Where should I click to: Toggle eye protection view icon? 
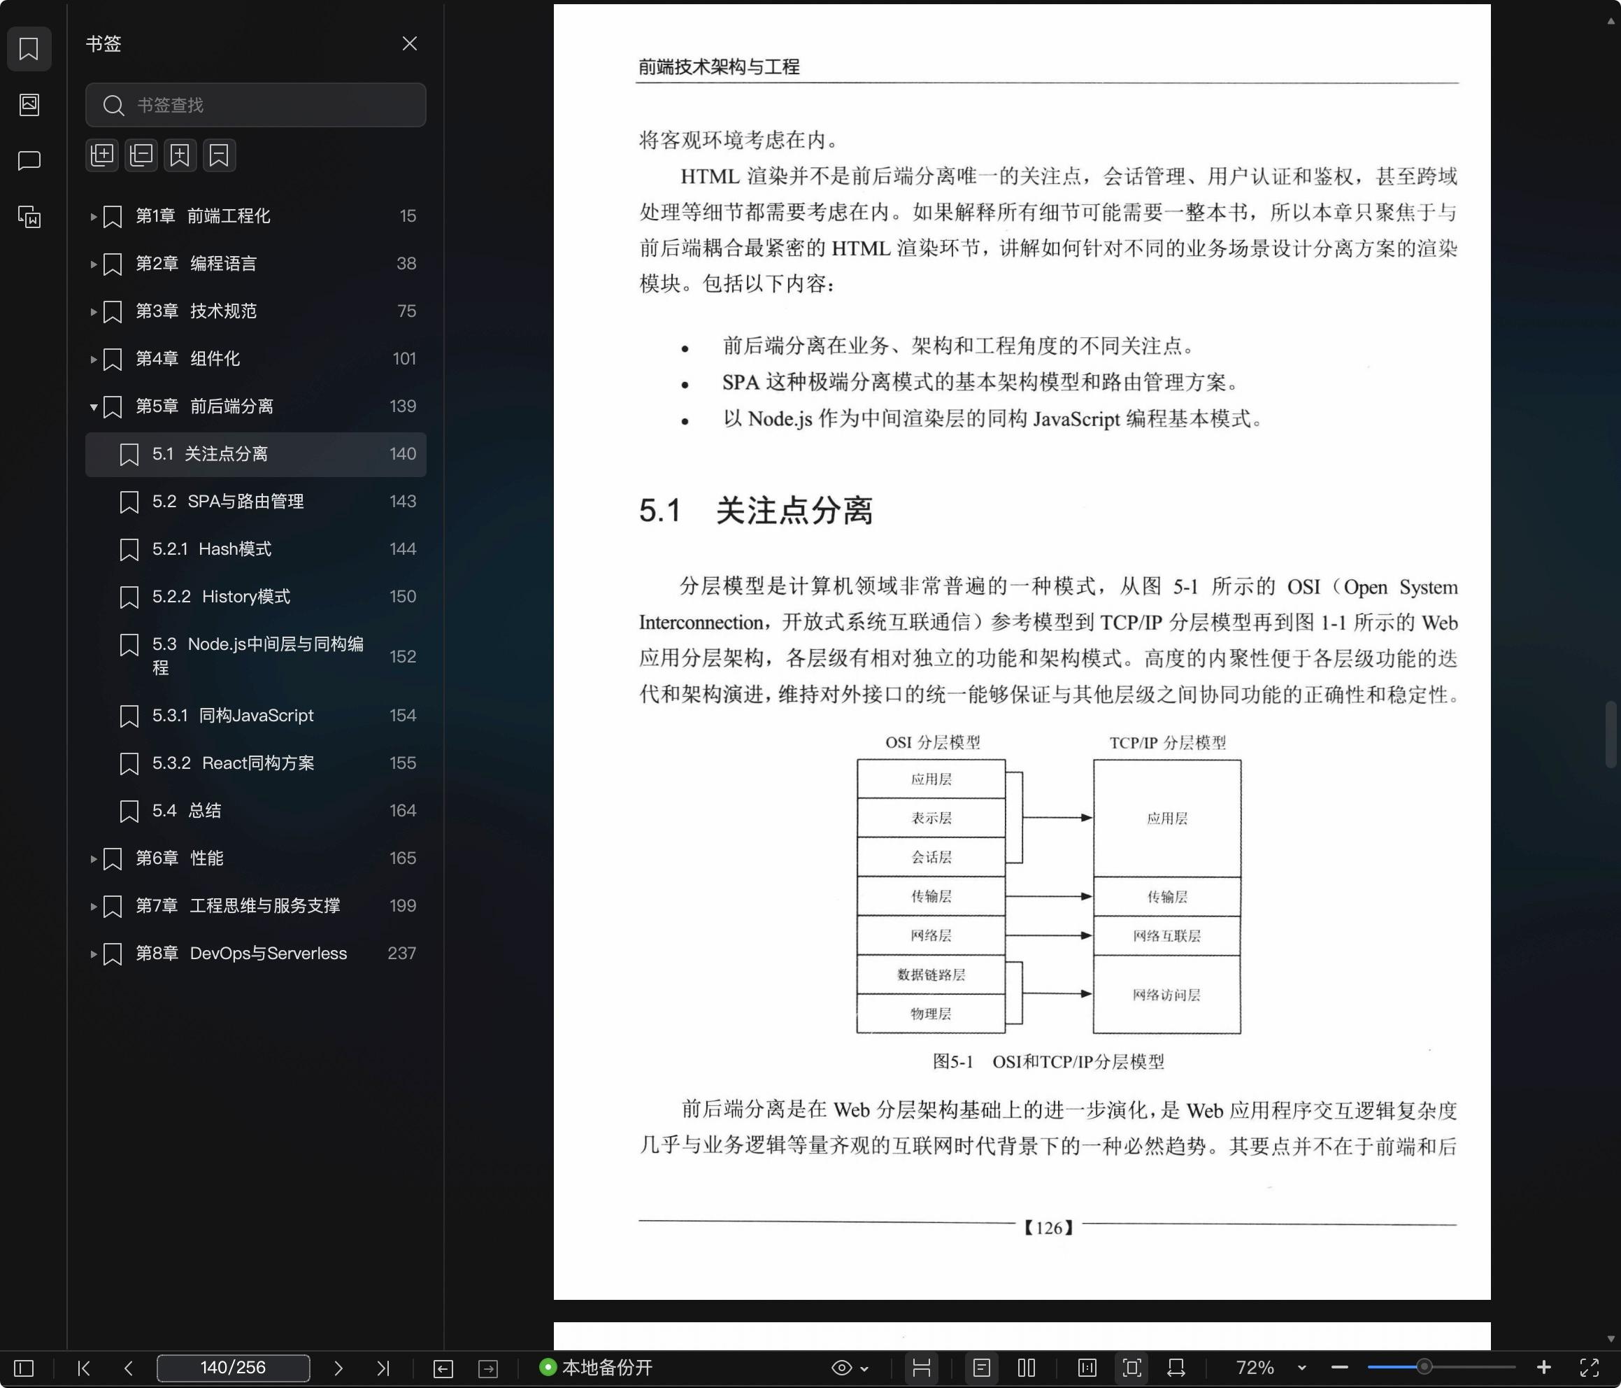coord(841,1368)
